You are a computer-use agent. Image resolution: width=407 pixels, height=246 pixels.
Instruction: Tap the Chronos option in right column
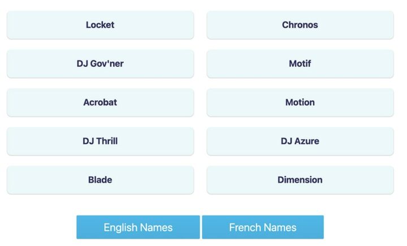pos(300,25)
